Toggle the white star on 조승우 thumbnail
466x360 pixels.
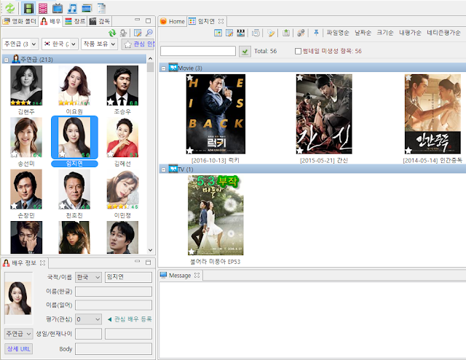pyautogui.click(x=111, y=102)
